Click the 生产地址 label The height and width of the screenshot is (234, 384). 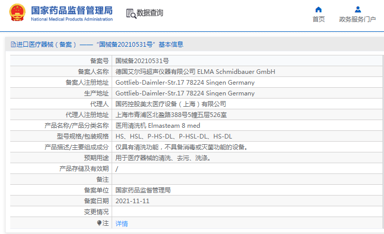coord(96,93)
